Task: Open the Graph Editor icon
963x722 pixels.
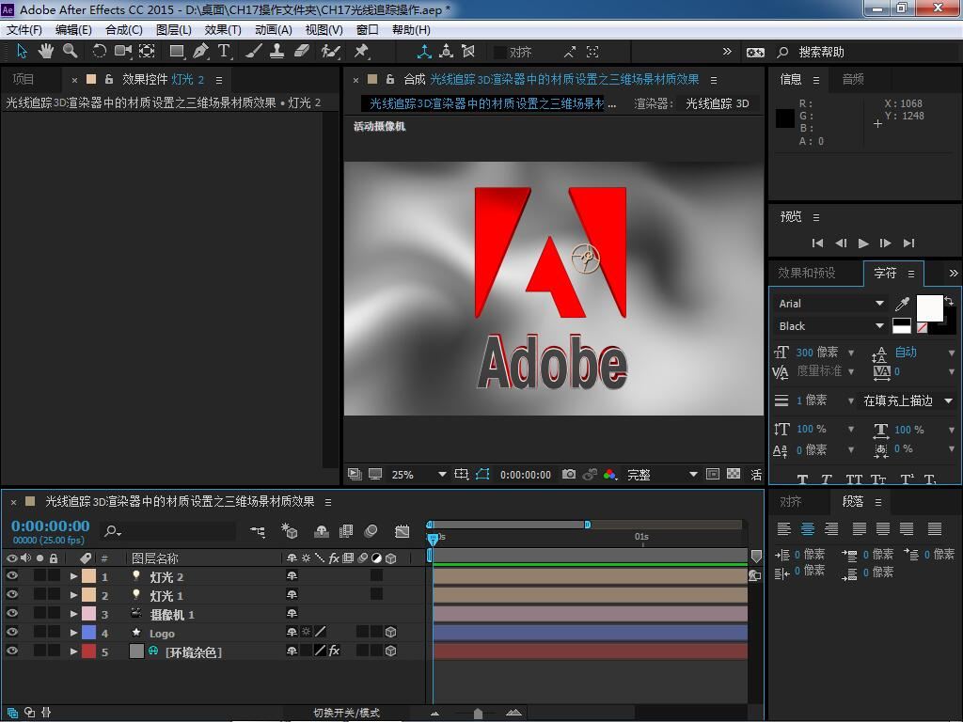Action: click(x=403, y=532)
